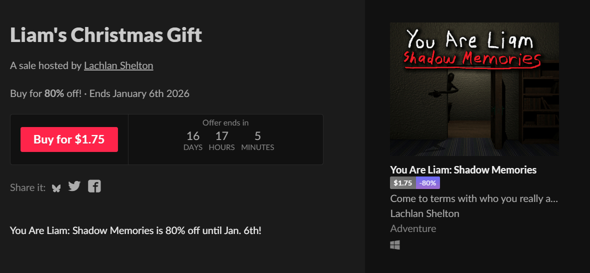Open the You Are Liam cover thumbnail
This screenshot has width=590, height=273.
pos(474,89)
